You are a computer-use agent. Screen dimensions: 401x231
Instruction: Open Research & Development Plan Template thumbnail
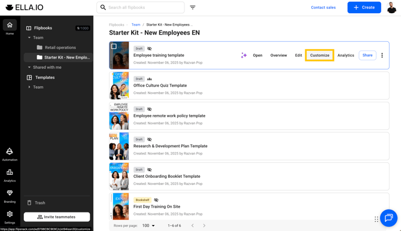119,147
